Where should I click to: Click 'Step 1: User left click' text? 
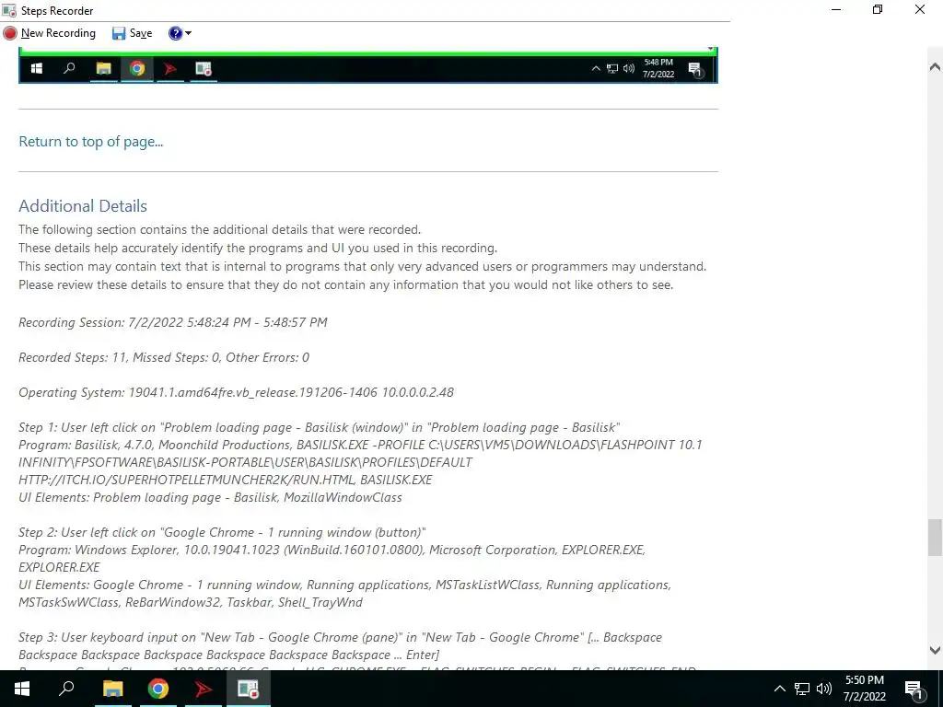(x=320, y=427)
